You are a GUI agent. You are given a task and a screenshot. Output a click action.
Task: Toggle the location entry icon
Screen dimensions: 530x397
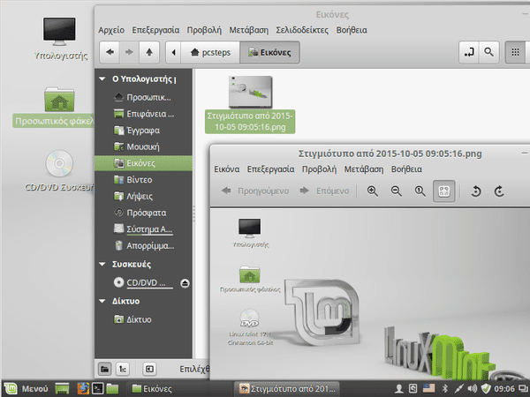coord(469,52)
